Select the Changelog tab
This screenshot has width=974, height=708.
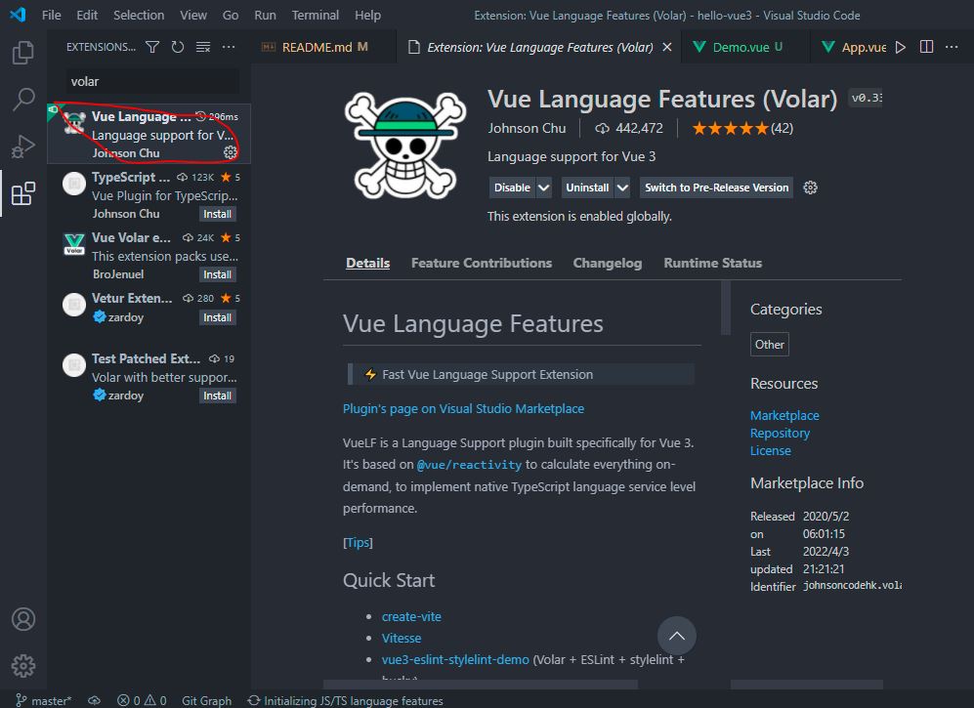click(607, 263)
